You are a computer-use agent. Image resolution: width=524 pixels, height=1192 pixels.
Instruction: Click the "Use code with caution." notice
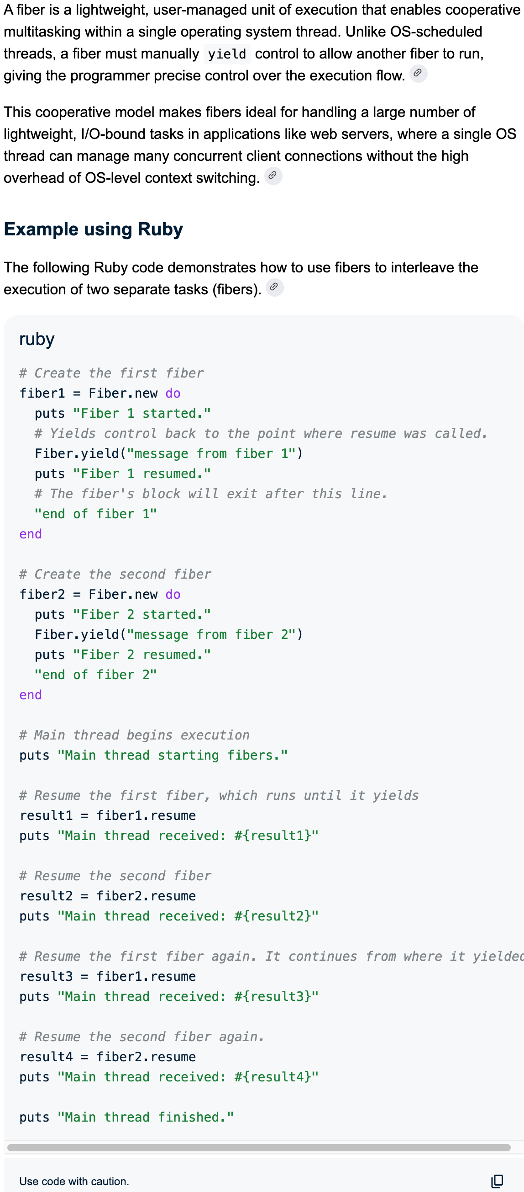coord(74,1181)
